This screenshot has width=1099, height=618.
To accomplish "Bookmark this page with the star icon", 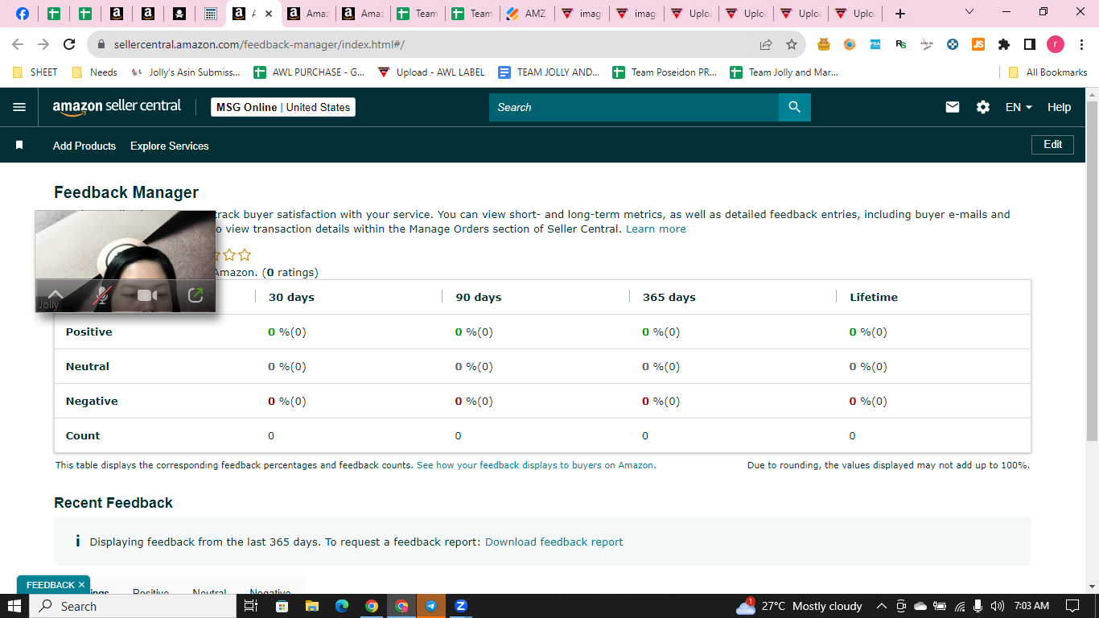I will click(x=792, y=44).
